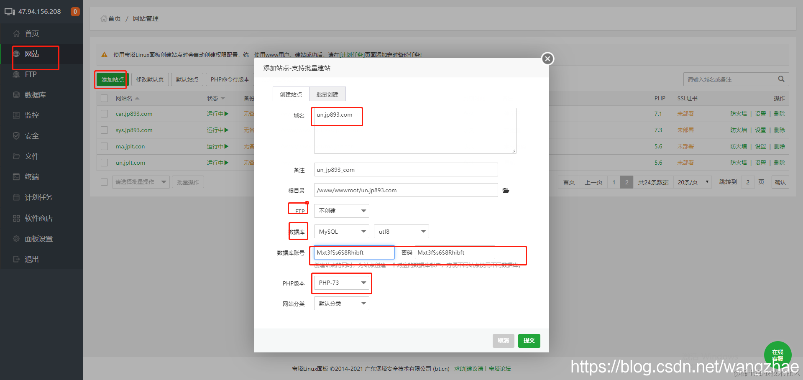This screenshot has width=803, height=380.
Task: Click the server monitor icon at top left
Action: [x=10, y=12]
